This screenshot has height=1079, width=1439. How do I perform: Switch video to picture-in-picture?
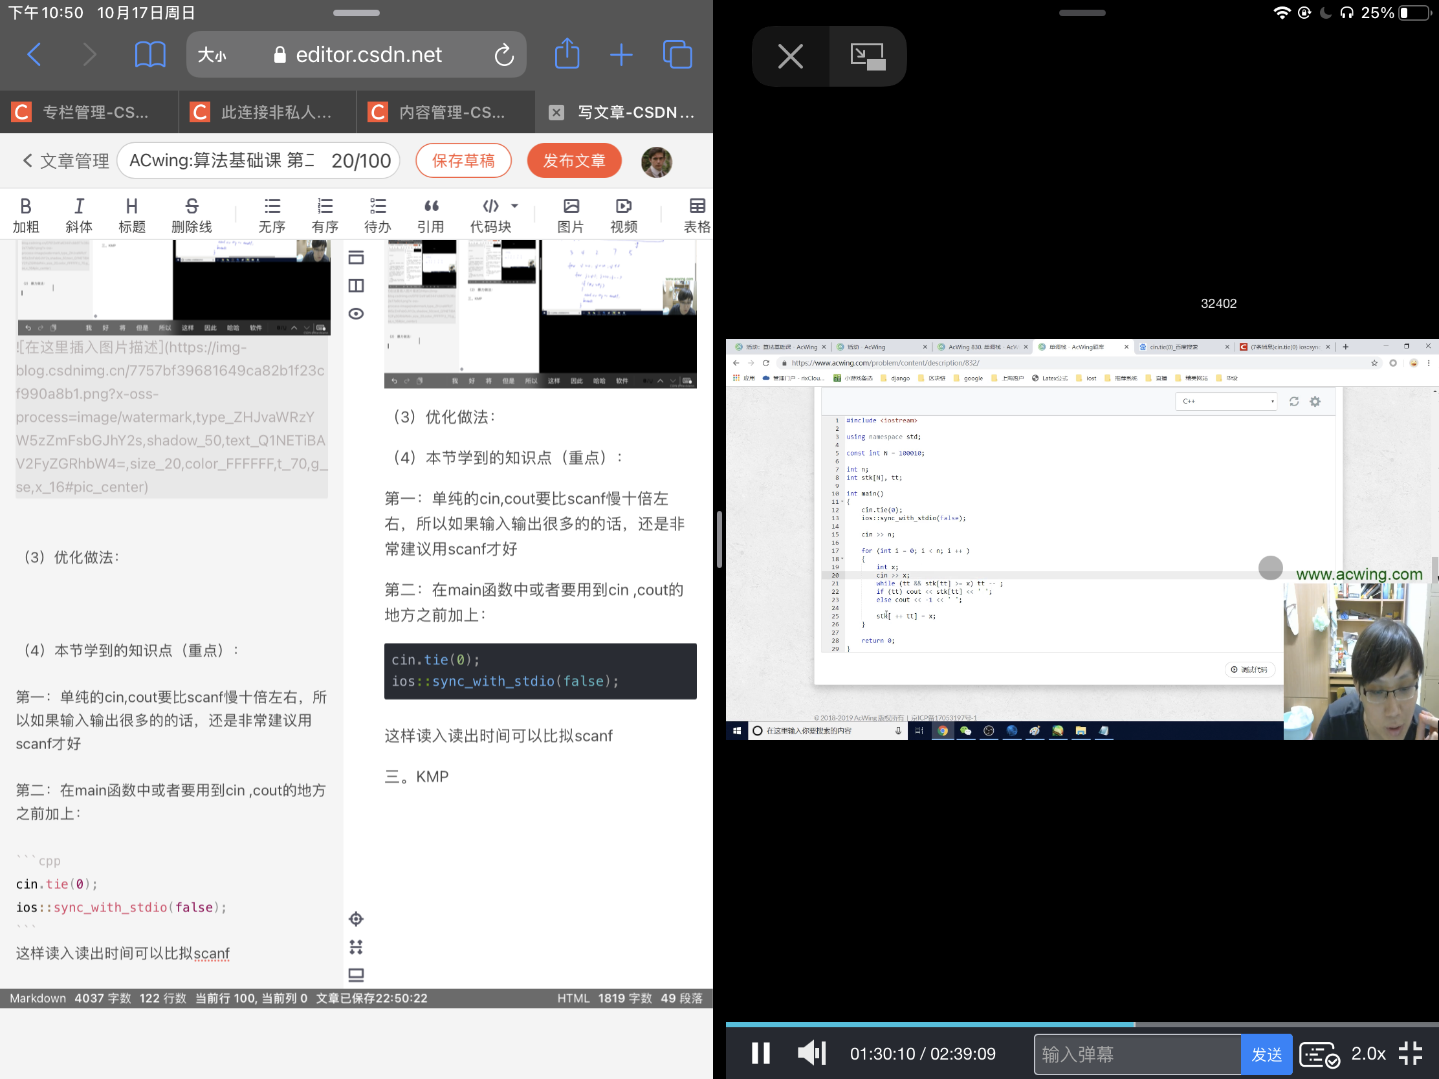868,56
